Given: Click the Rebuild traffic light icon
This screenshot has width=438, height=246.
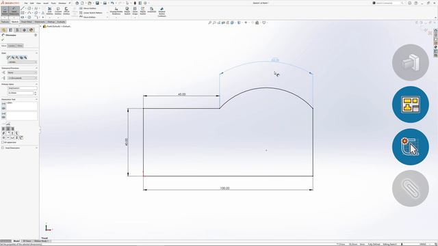Looking at the screenshot, I should pos(135,3).
